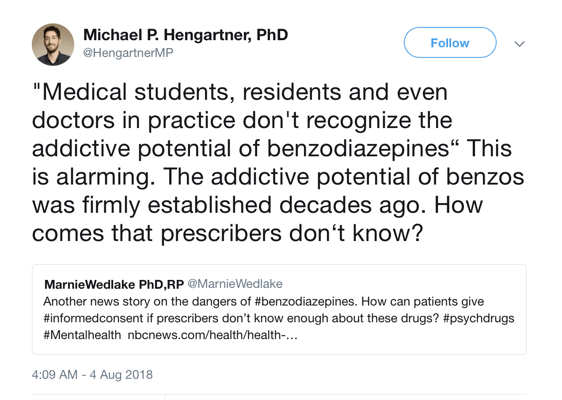Expand the tweet options chevron menu
The width and height of the screenshot is (562, 400).
tap(520, 44)
